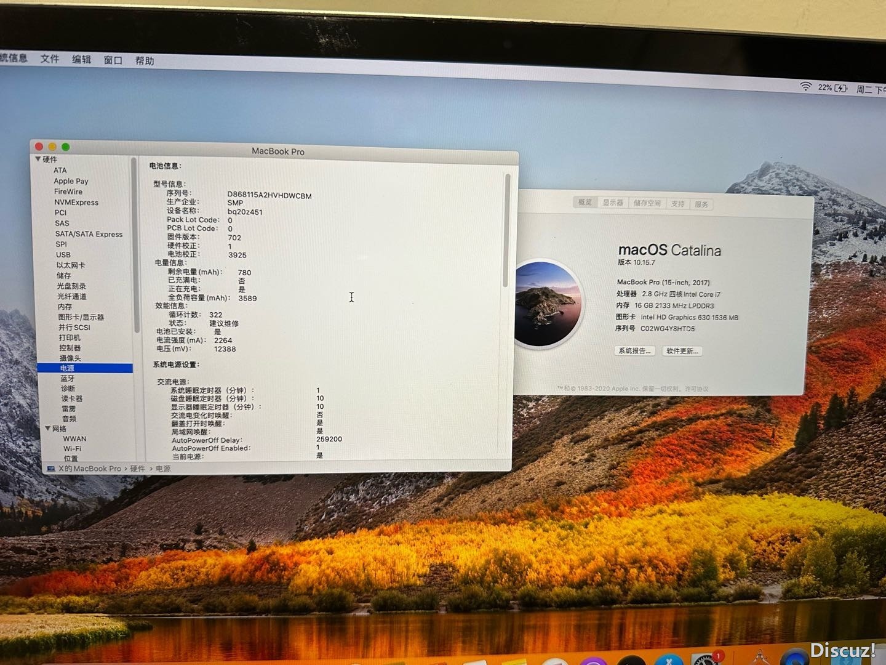Select 蓝牙 in the sidebar
The width and height of the screenshot is (886, 665).
tap(67, 379)
